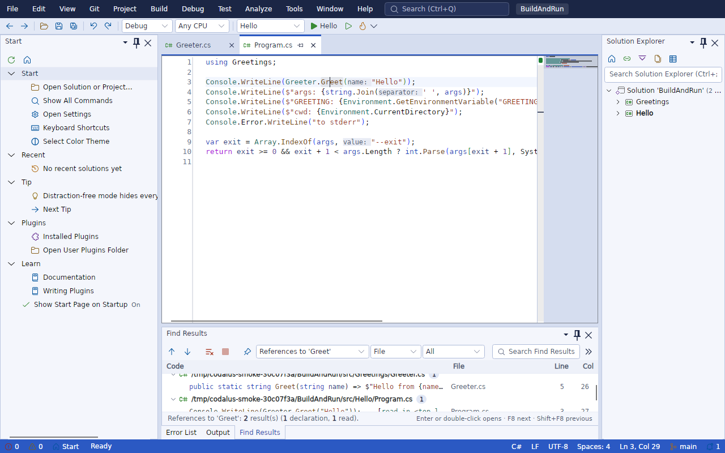Click the Save All icon
Viewport: 725px width, 453px height.
73,26
